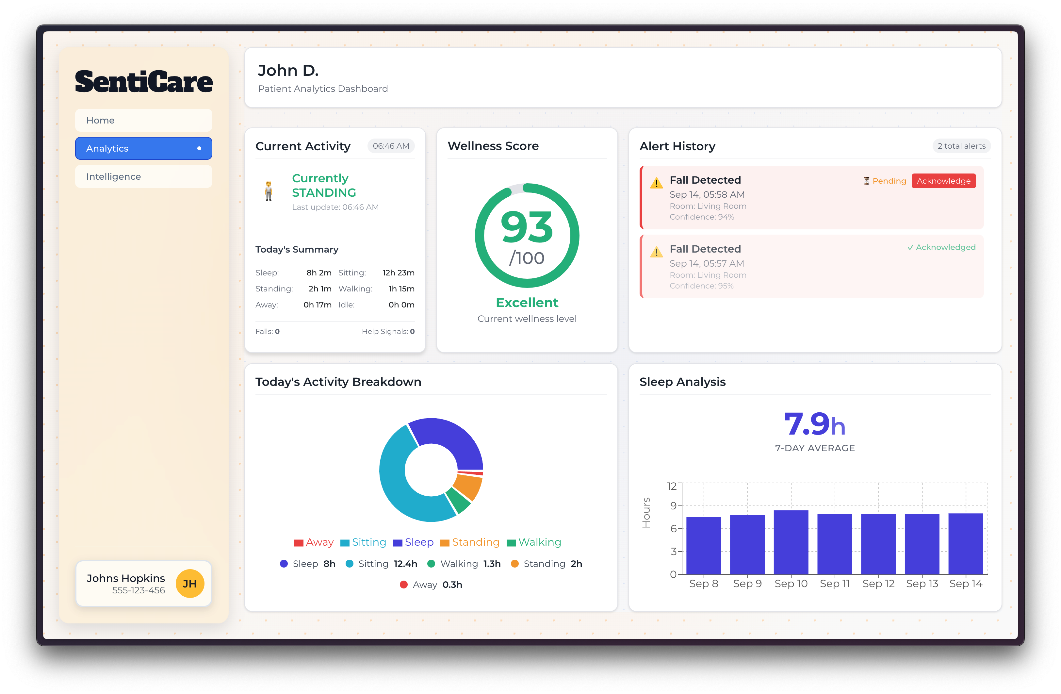Viewport: 1061px width, 694px height.
Task: Toggle the Sitting series in chart legend
Action: (x=363, y=542)
